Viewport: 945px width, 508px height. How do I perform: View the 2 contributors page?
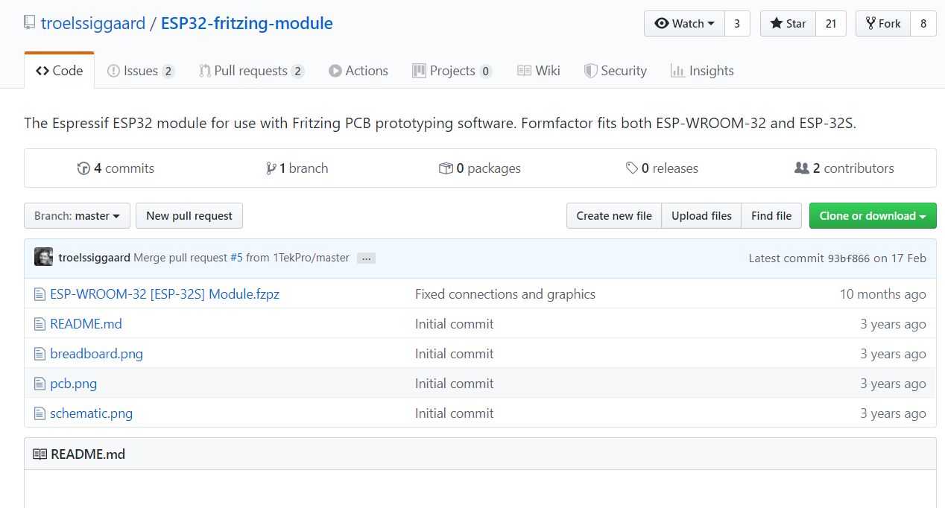click(844, 168)
